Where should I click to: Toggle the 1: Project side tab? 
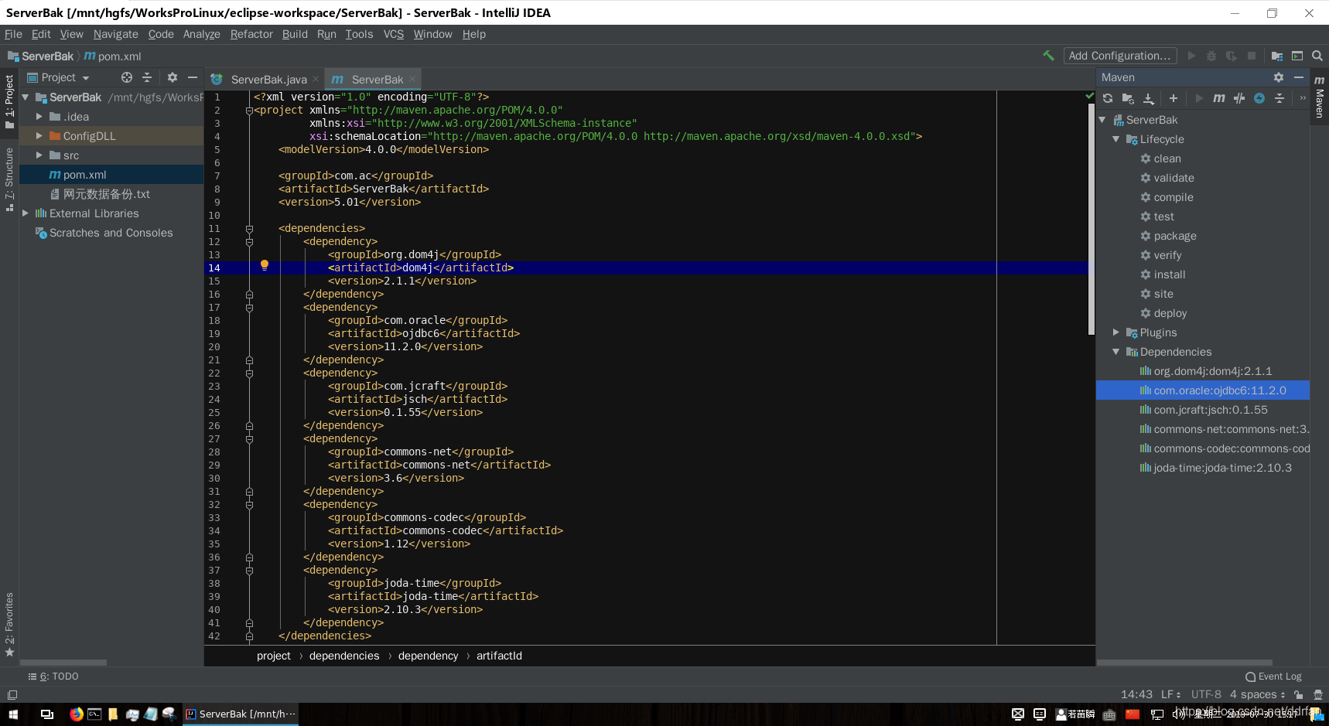tap(9, 101)
